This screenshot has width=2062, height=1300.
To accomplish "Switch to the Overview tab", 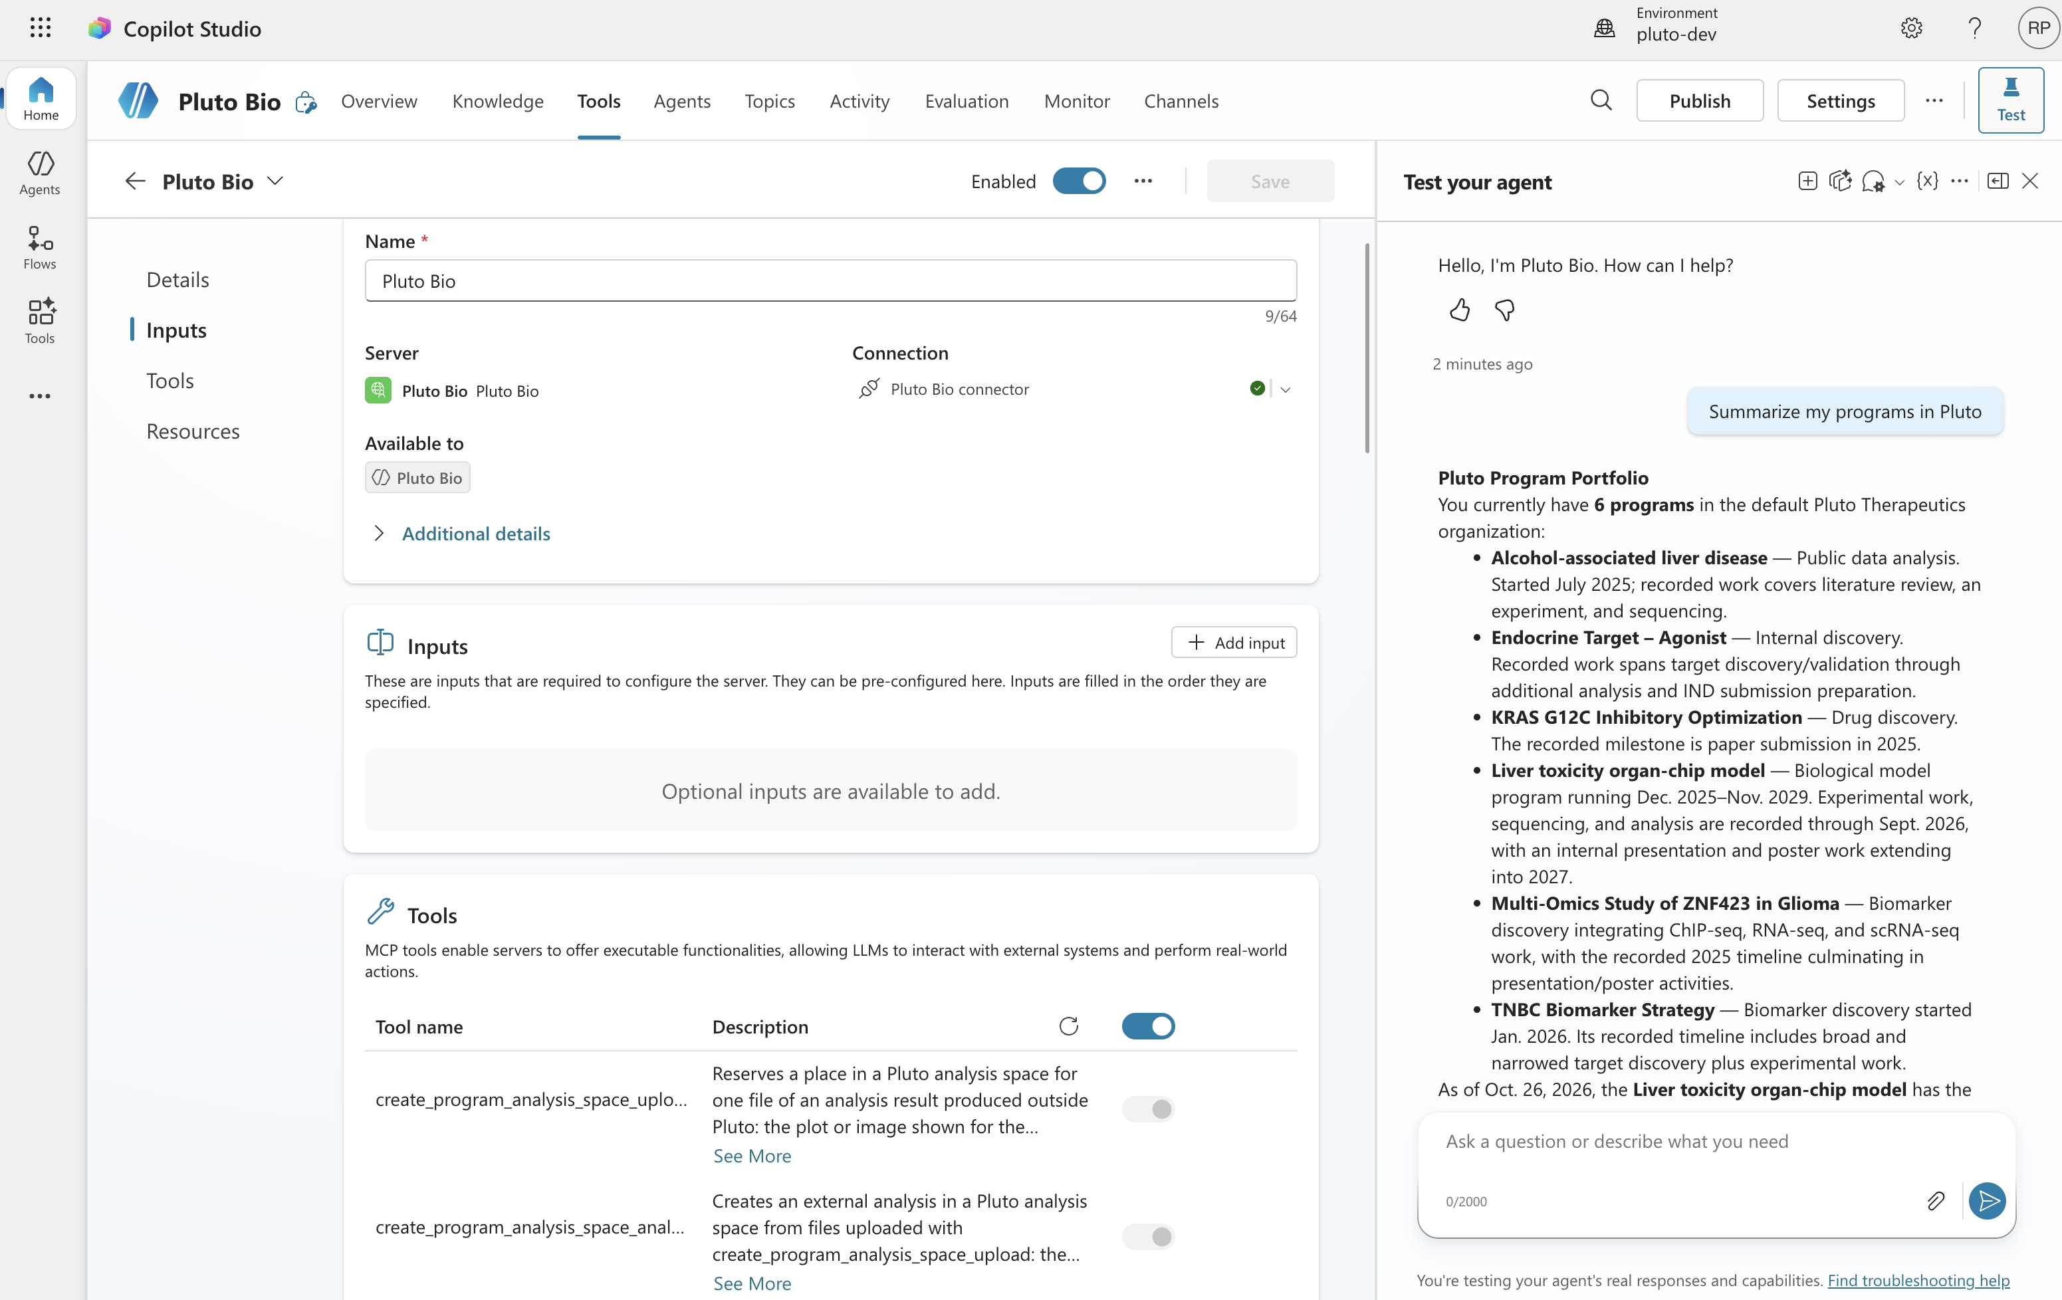I will [378, 101].
